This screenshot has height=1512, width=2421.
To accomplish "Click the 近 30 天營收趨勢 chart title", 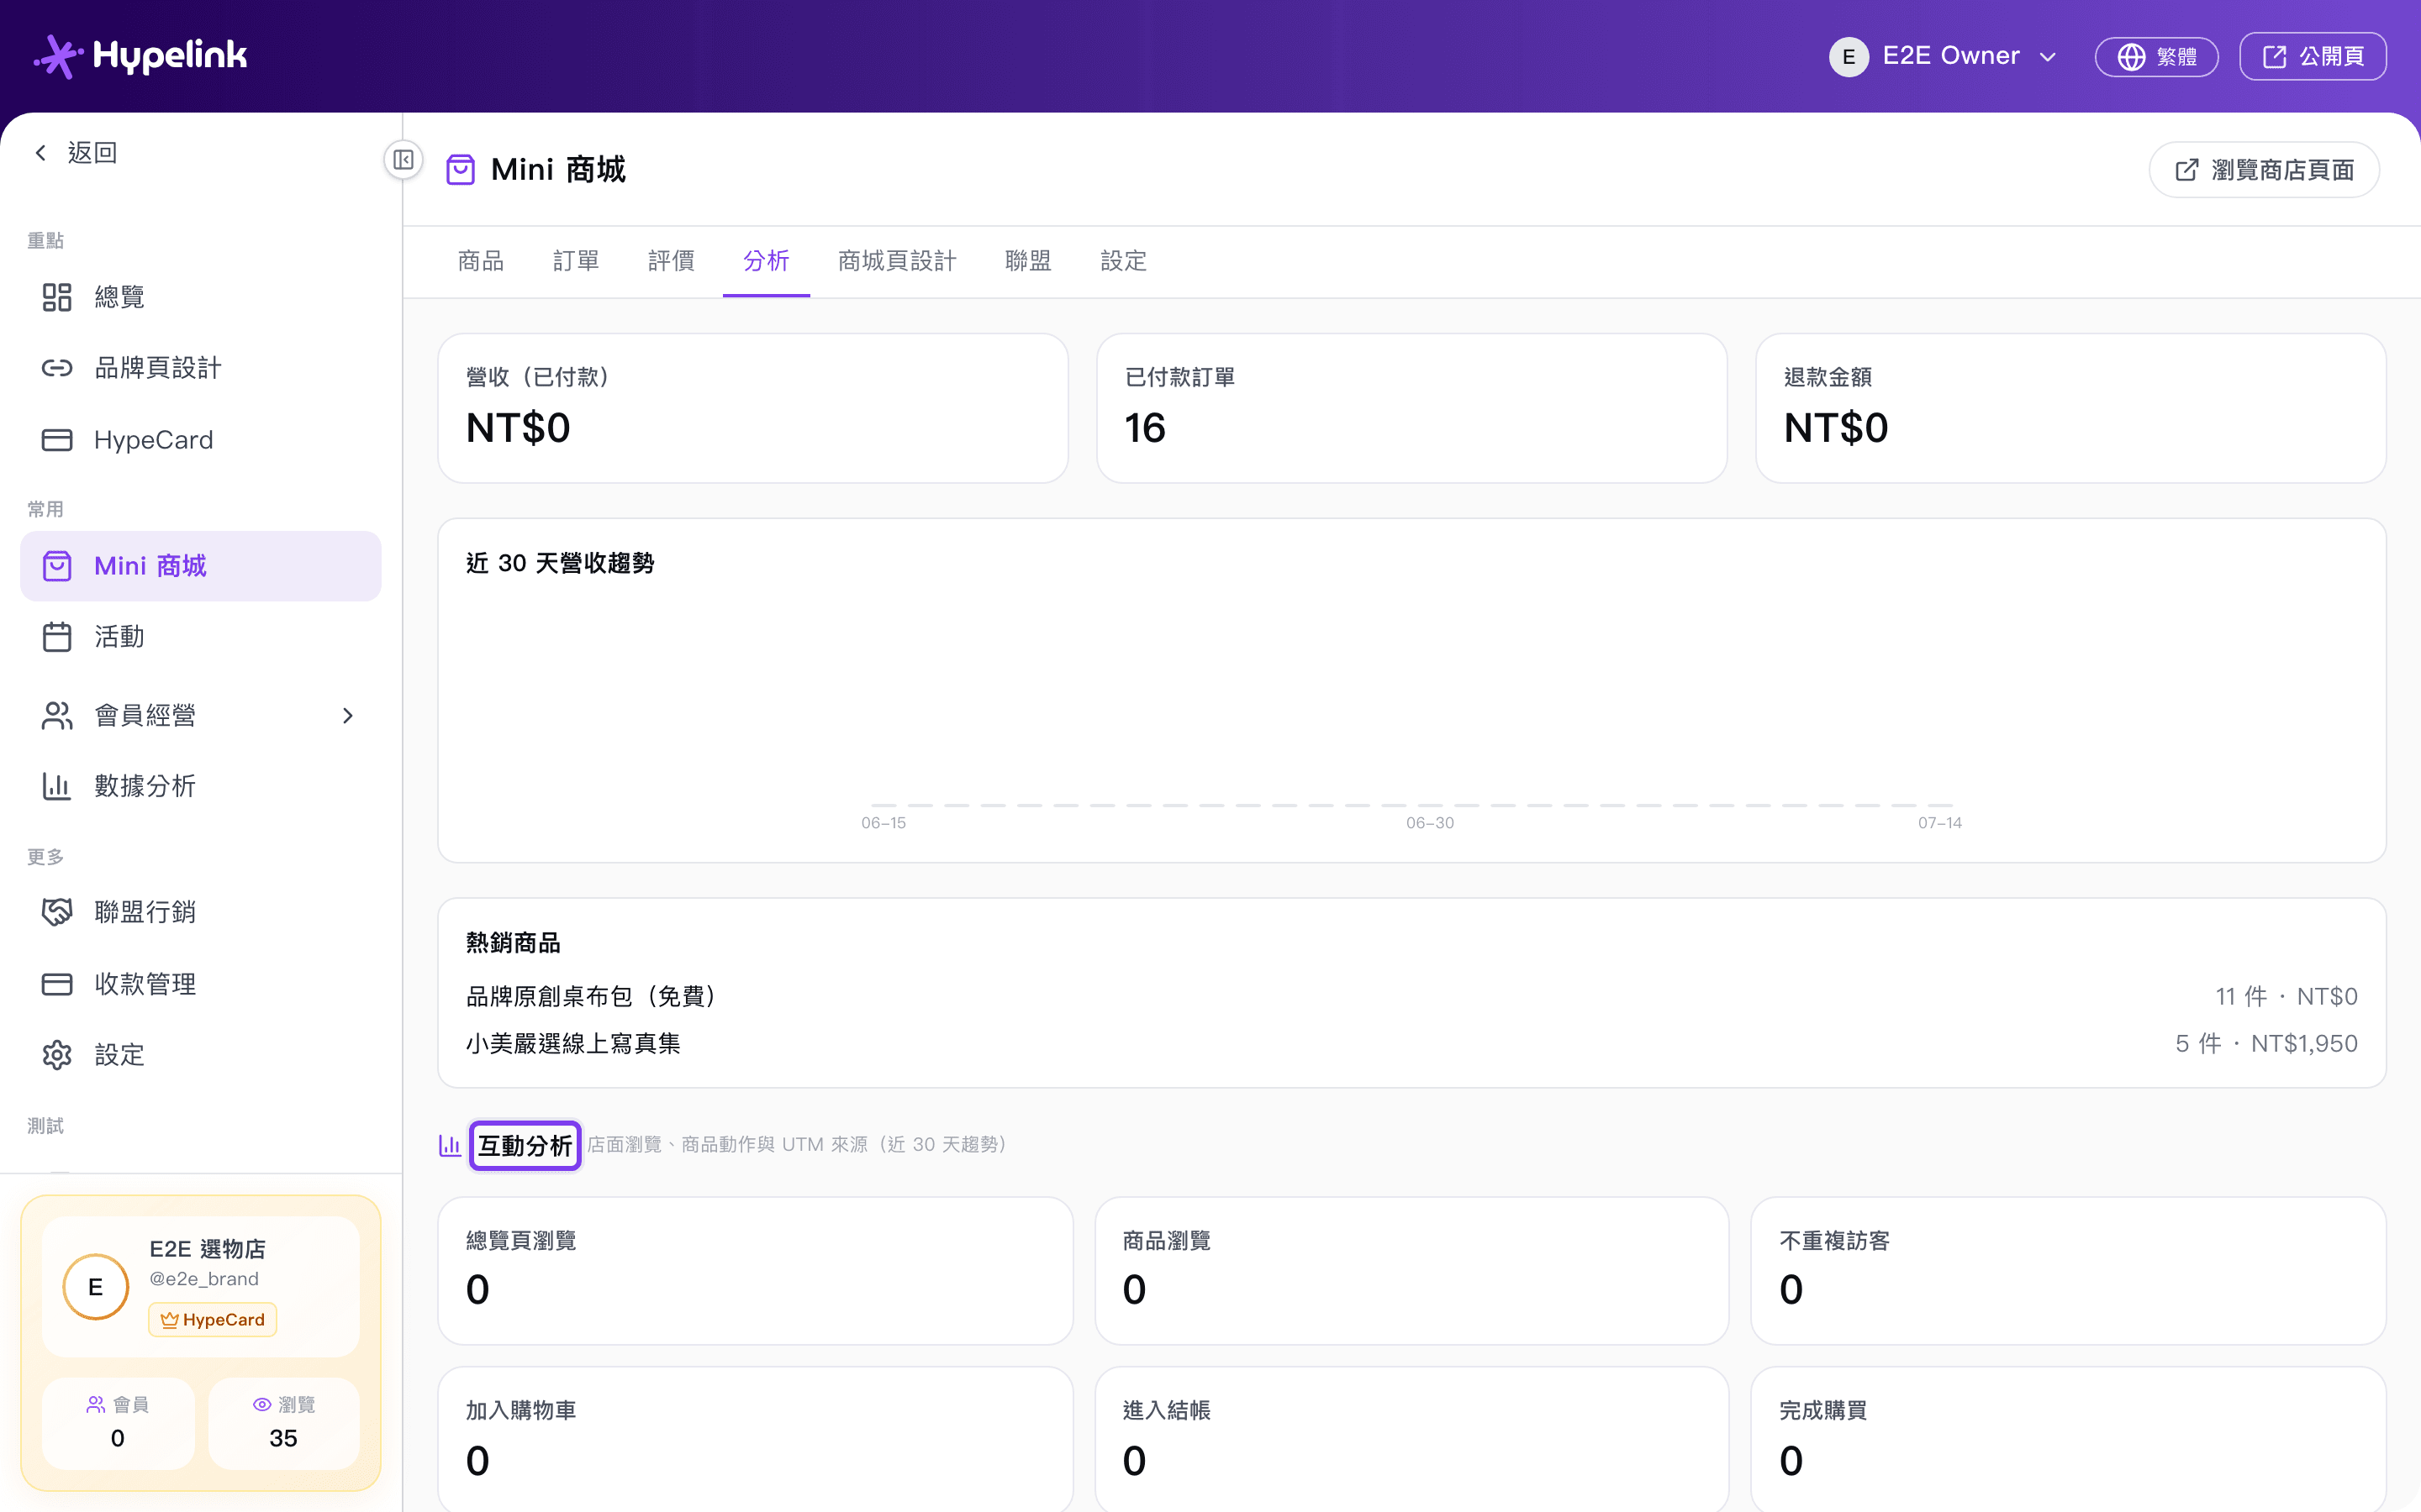I will [560, 564].
